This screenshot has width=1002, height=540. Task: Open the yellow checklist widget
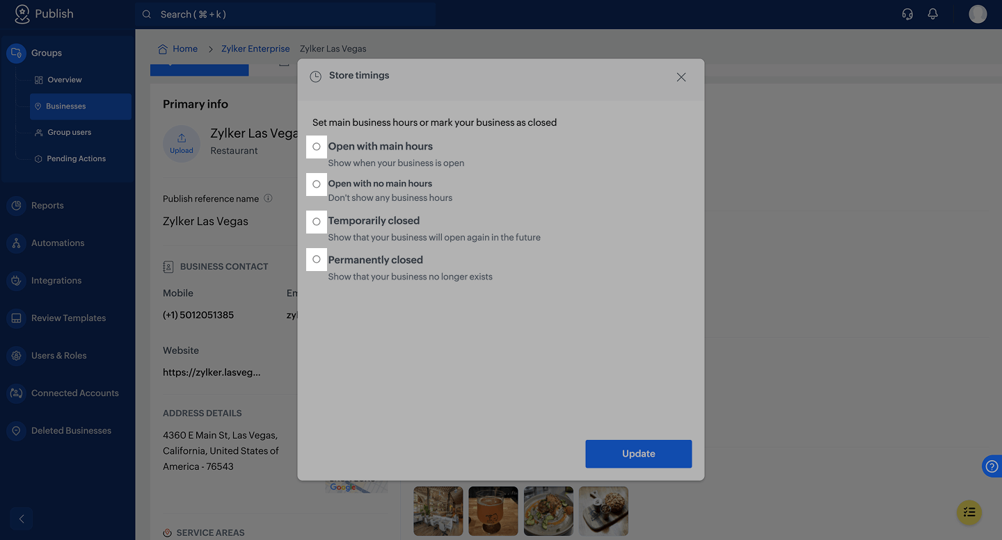click(x=969, y=513)
